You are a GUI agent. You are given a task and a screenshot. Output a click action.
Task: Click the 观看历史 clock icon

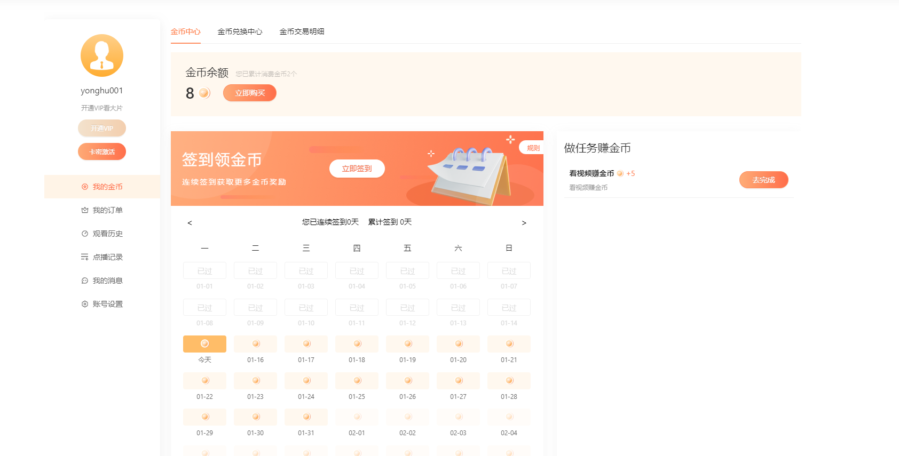tap(84, 234)
